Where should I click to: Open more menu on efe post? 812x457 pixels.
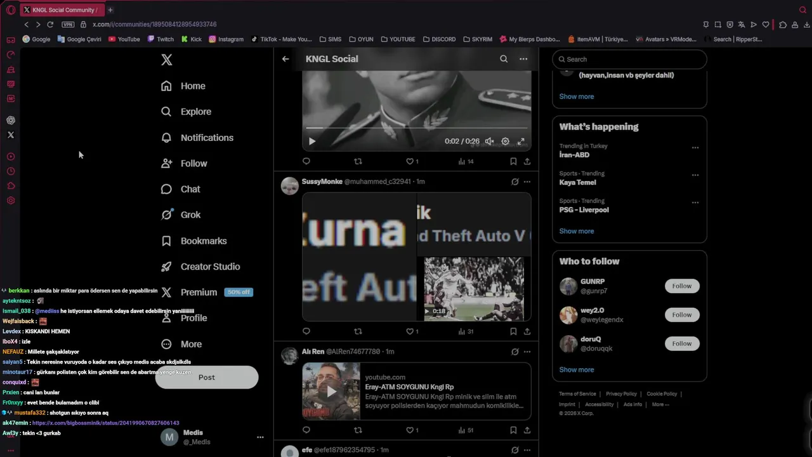coord(527,450)
